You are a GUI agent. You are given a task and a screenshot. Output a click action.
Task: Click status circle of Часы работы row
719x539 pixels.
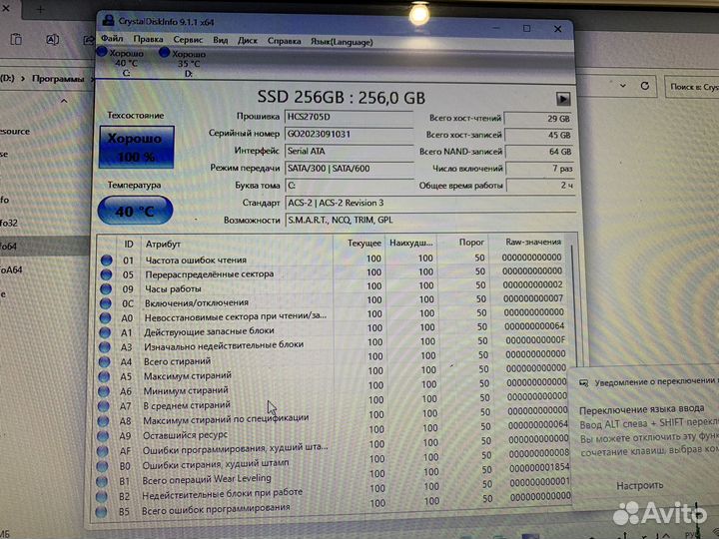click(x=106, y=288)
